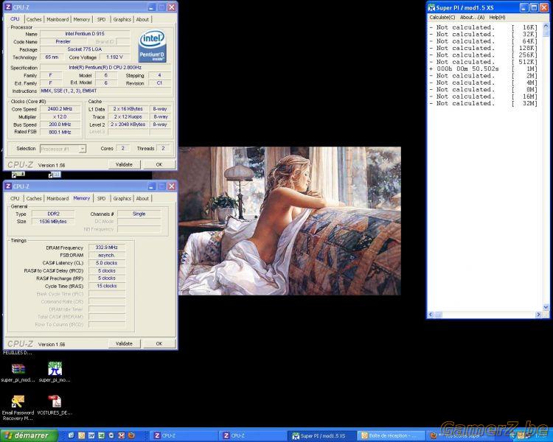
Task: Open Caches tab in lower CPU-Z window
Action: click(x=34, y=198)
